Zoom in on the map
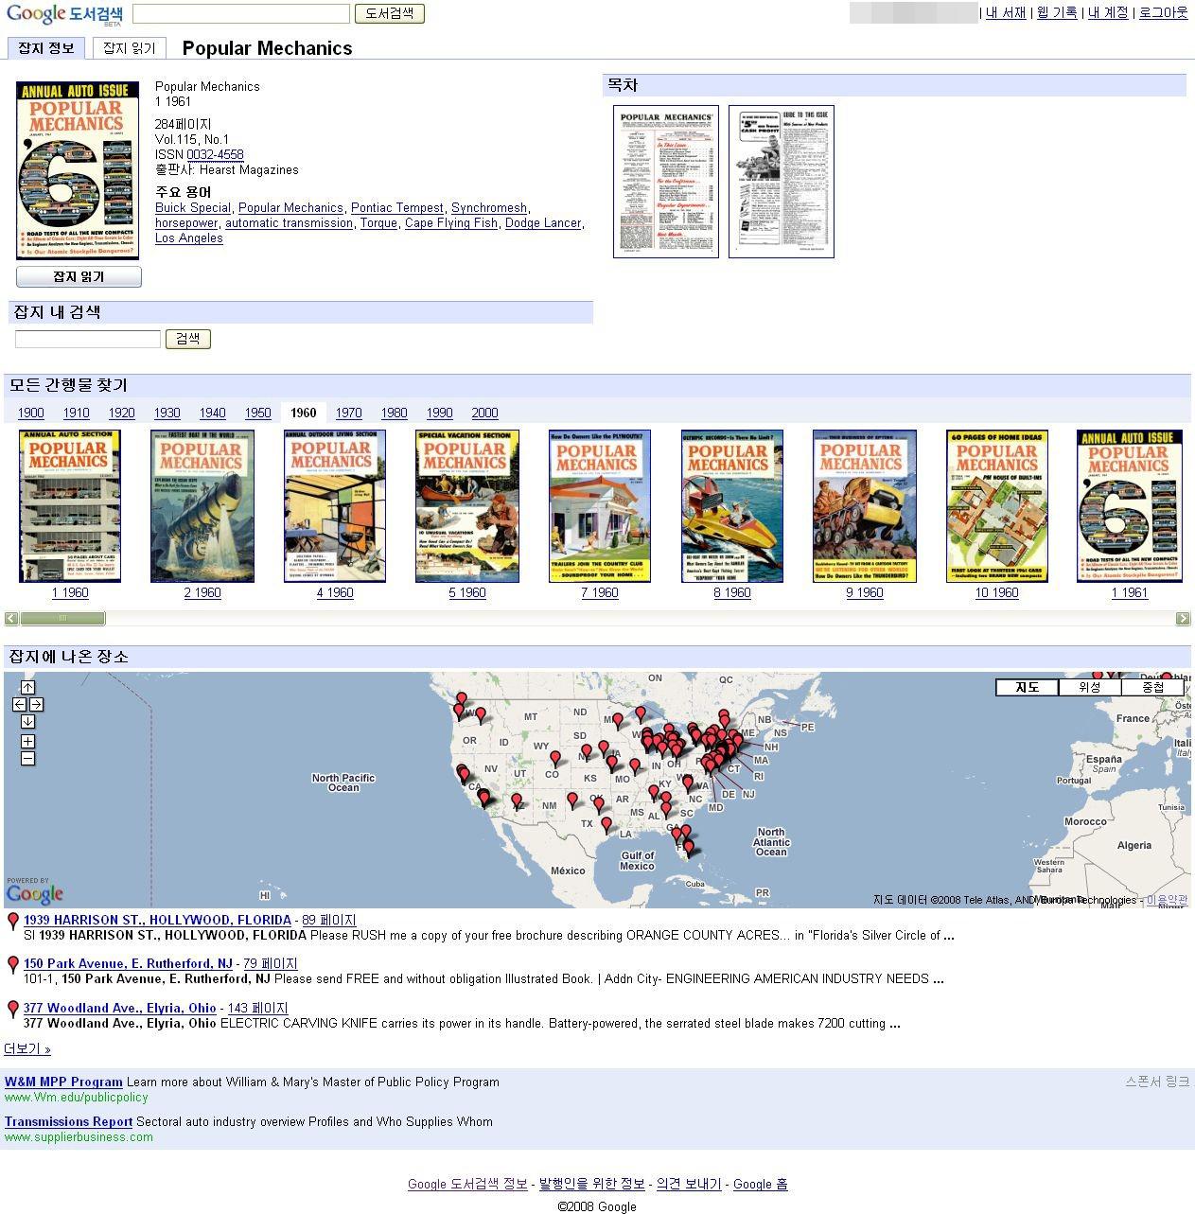 (x=27, y=741)
